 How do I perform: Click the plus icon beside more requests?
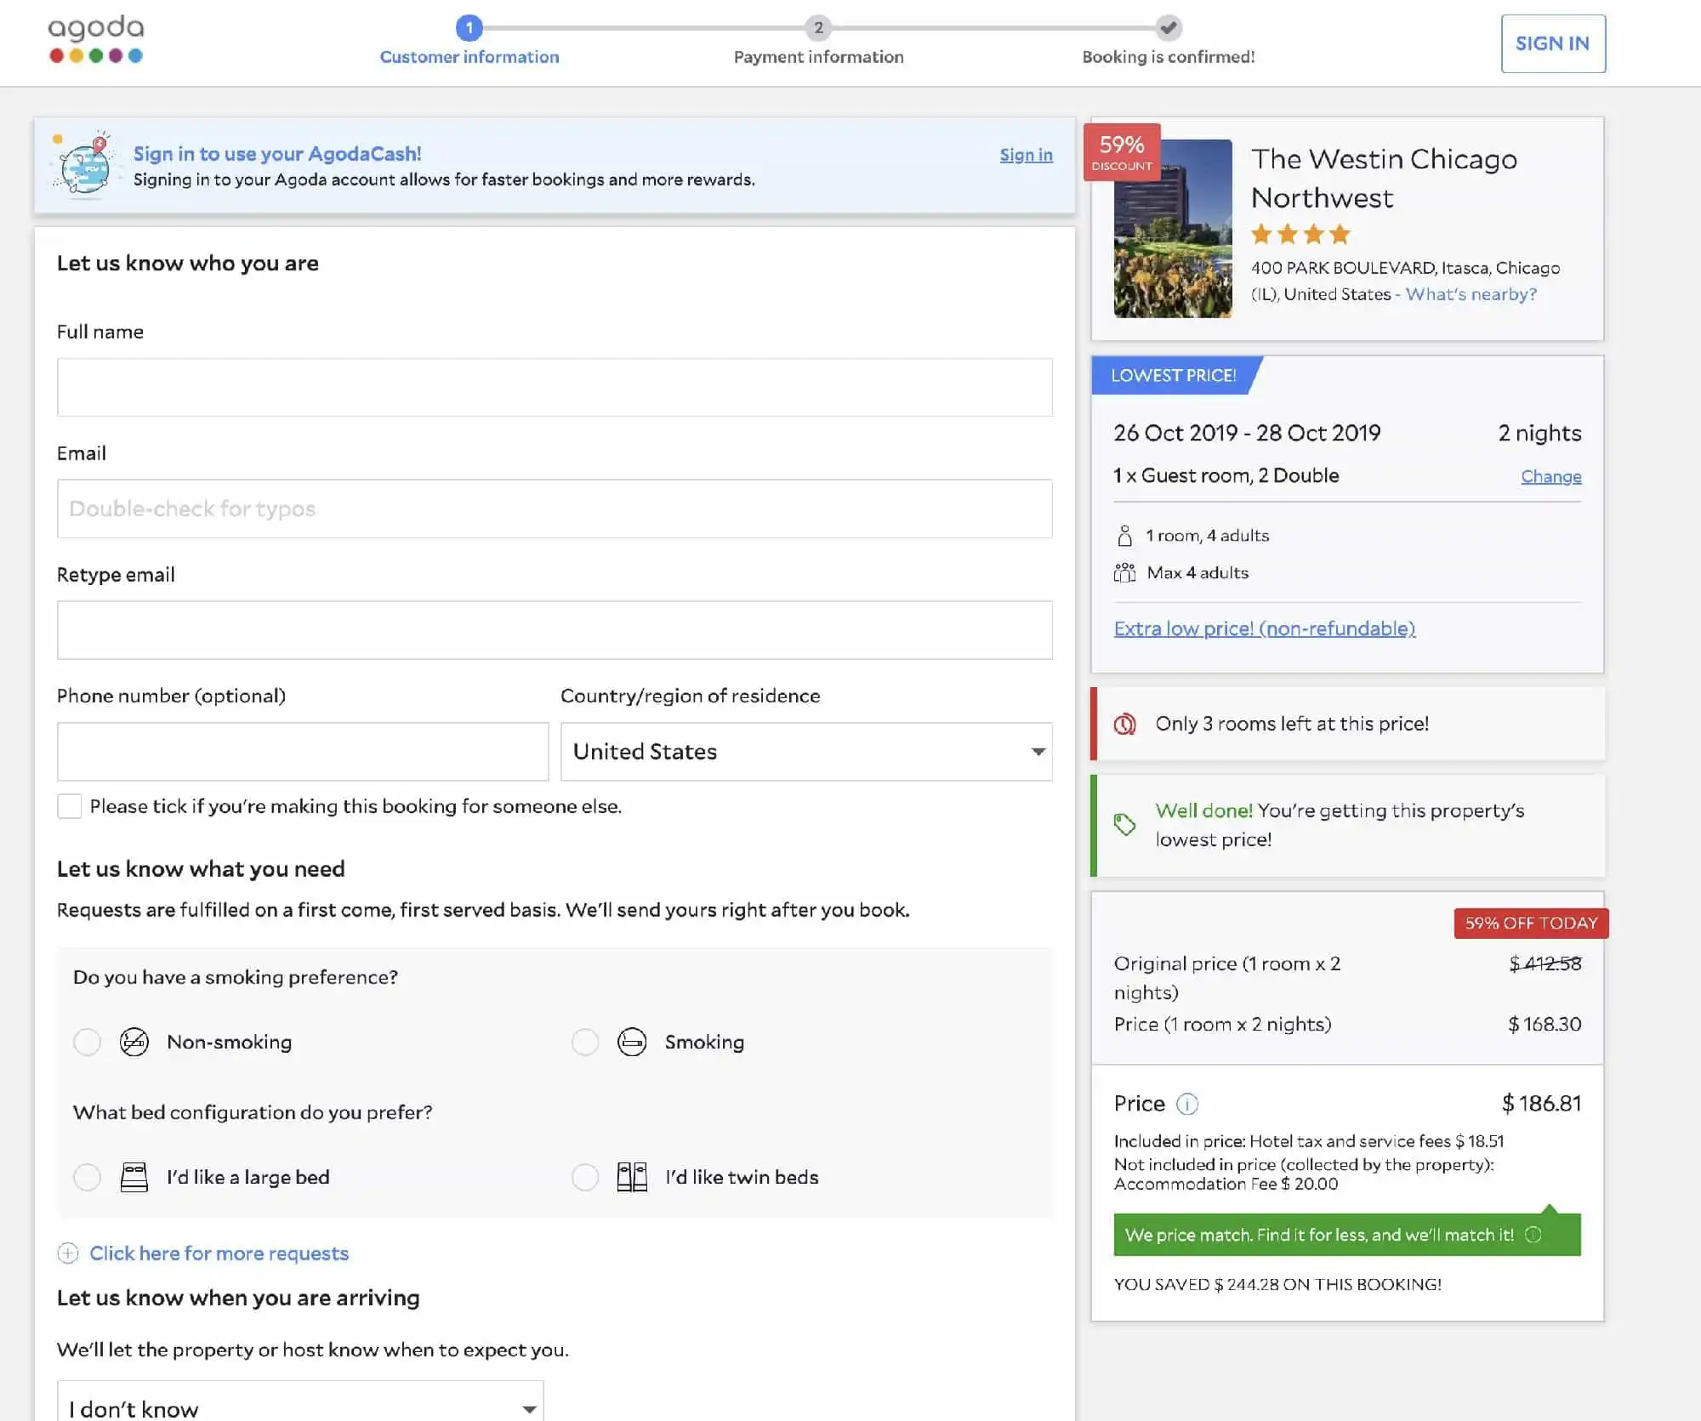pos(68,1253)
